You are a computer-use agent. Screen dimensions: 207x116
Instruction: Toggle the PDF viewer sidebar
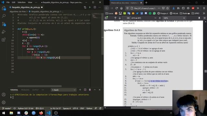coord(106,18)
